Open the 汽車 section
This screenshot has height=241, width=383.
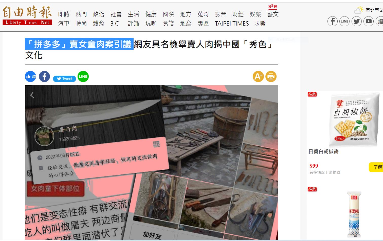[64, 24]
